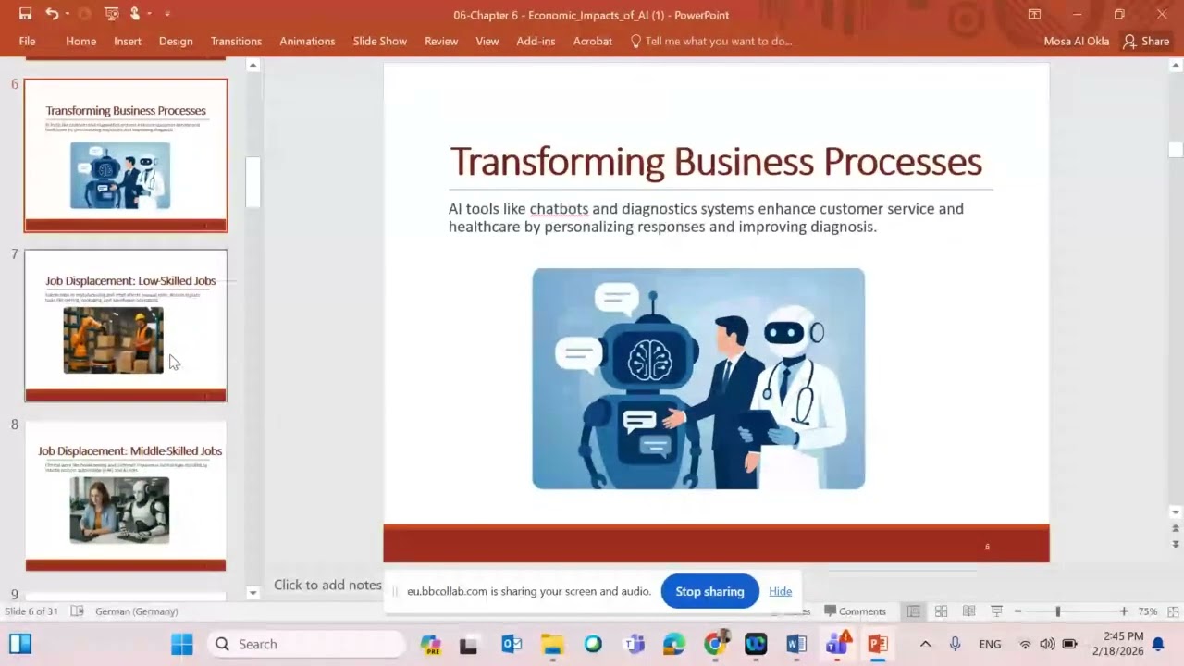Open the Design tab
This screenshot has height=666, width=1184.
(176, 42)
